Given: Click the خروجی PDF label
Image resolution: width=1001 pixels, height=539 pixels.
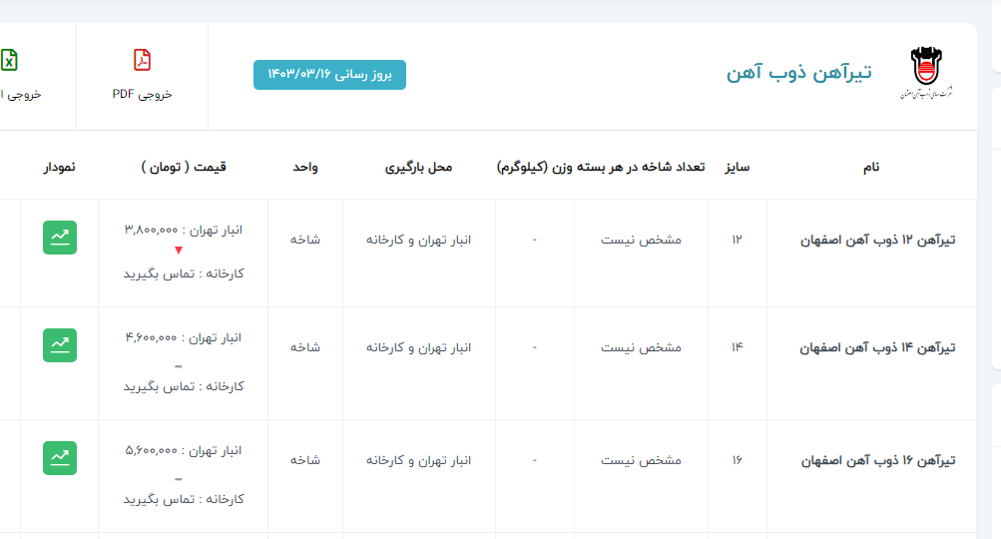Looking at the screenshot, I should [142, 94].
